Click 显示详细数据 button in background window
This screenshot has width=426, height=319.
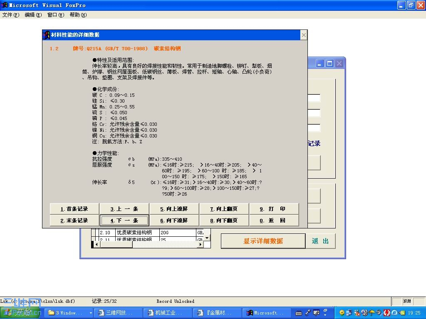[263, 241]
